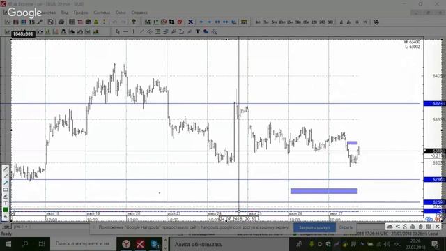Click the redo arrow in the top toolbar
Viewport: 446px width, 251px height.
[123, 22]
